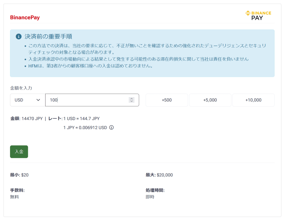Viewport: 286px width, 220px height.
Task: Open the USD currency dropdown
Action: [x=28, y=100]
